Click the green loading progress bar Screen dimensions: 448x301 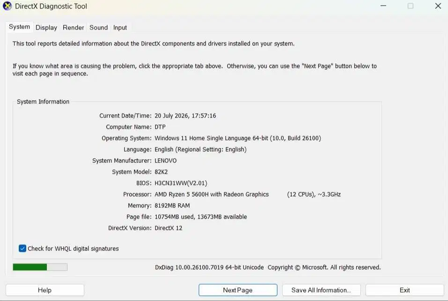tap(40, 267)
